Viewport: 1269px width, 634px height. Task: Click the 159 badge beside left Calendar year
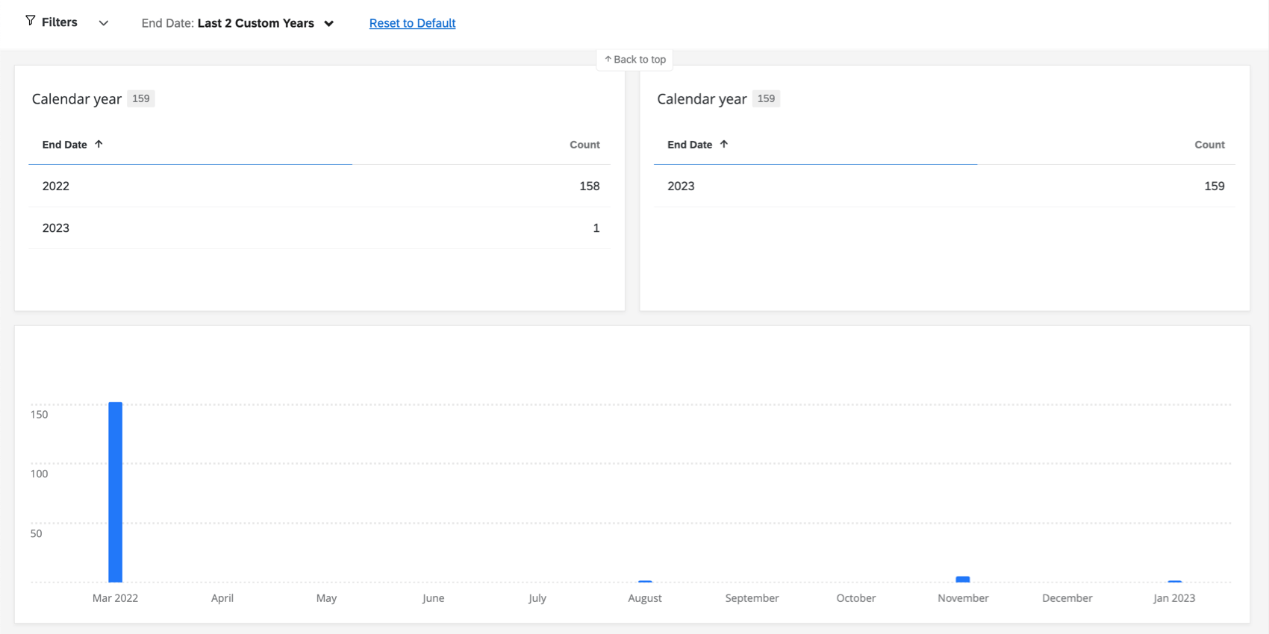[x=140, y=98]
